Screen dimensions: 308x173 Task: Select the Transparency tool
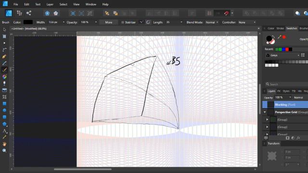(x=4, y=83)
